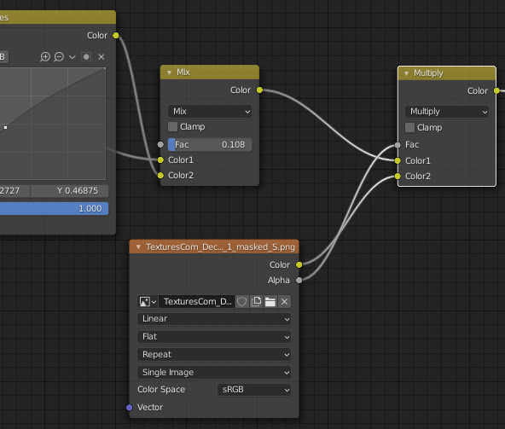Open the curve tools chevron menu
Image resolution: width=505 pixels, height=429 pixels.
73,57
